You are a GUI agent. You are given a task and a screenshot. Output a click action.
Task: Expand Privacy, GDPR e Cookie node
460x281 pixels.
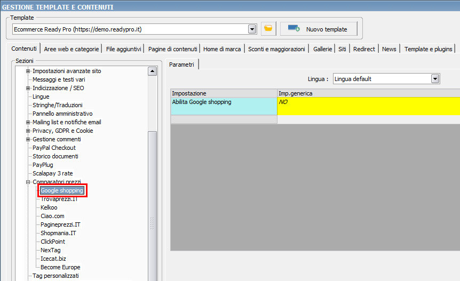point(28,131)
